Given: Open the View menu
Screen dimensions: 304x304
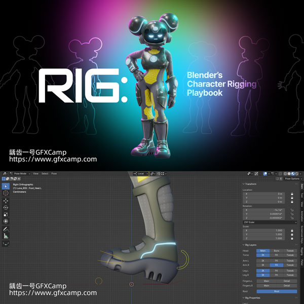Looking at the screenshot, I should pyautogui.click(x=35, y=174).
